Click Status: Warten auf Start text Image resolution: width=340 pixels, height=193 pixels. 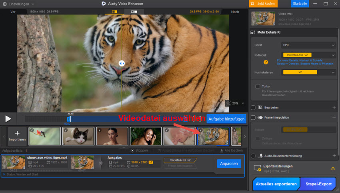point(22,174)
